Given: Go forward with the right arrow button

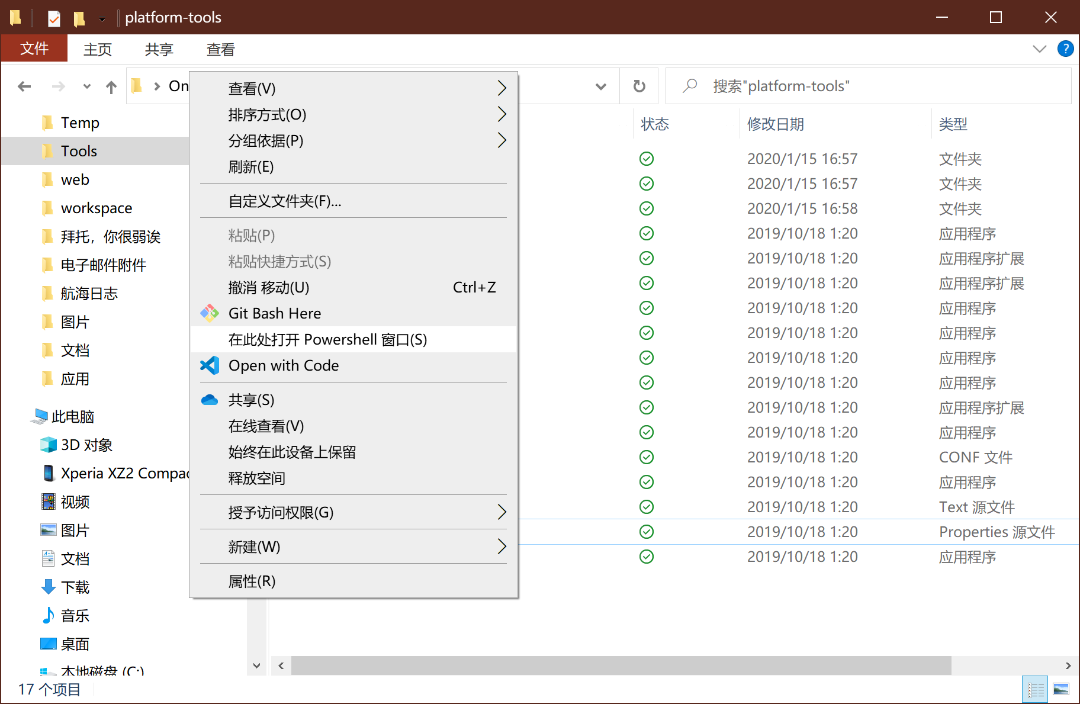Looking at the screenshot, I should coord(58,87).
